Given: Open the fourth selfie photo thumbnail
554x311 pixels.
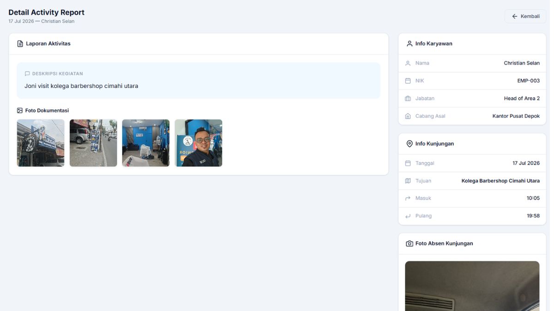Looking at the screenshot, I should 199,143.
